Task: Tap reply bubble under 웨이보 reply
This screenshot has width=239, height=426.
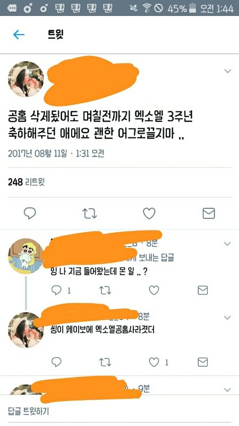Action: click(56, 362)
